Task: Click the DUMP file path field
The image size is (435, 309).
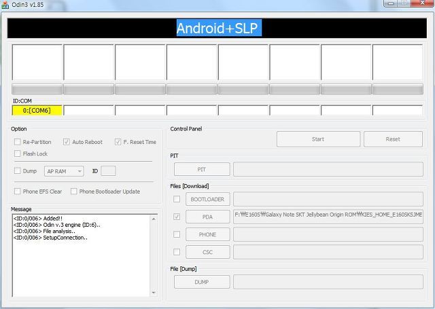Action: (328, 282)
